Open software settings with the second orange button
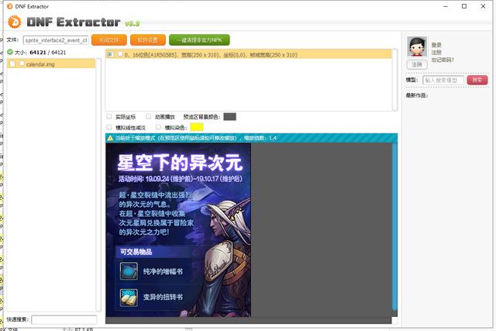The width and height of the screenshot is (496, 331). point(148,40)
